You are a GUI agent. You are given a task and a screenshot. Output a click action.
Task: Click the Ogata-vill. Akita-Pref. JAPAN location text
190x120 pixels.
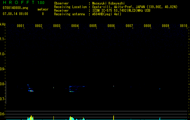135,7
